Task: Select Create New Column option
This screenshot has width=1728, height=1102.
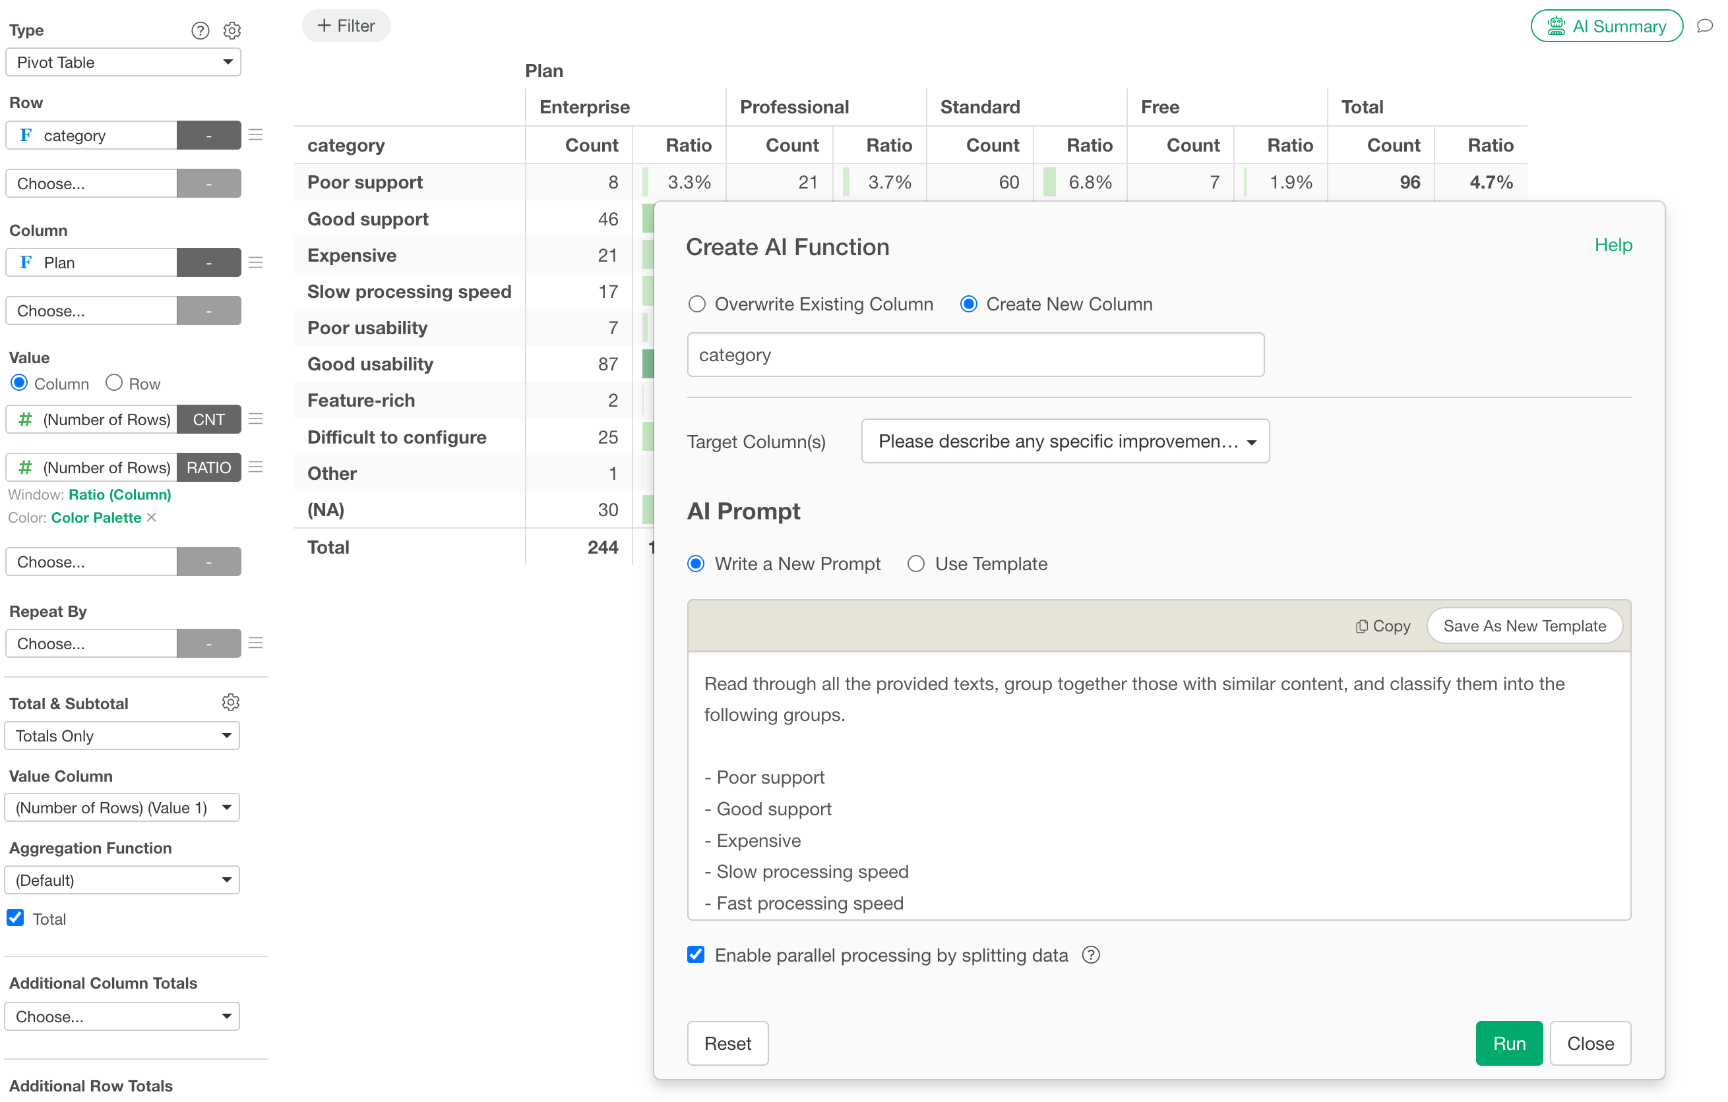Action: [x=969, y=304]
